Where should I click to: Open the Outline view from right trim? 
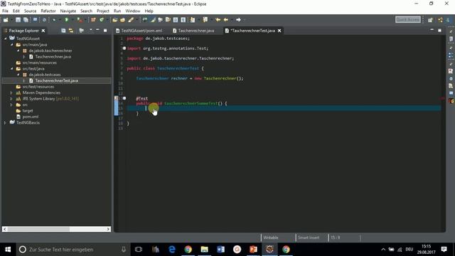point(451,55)
